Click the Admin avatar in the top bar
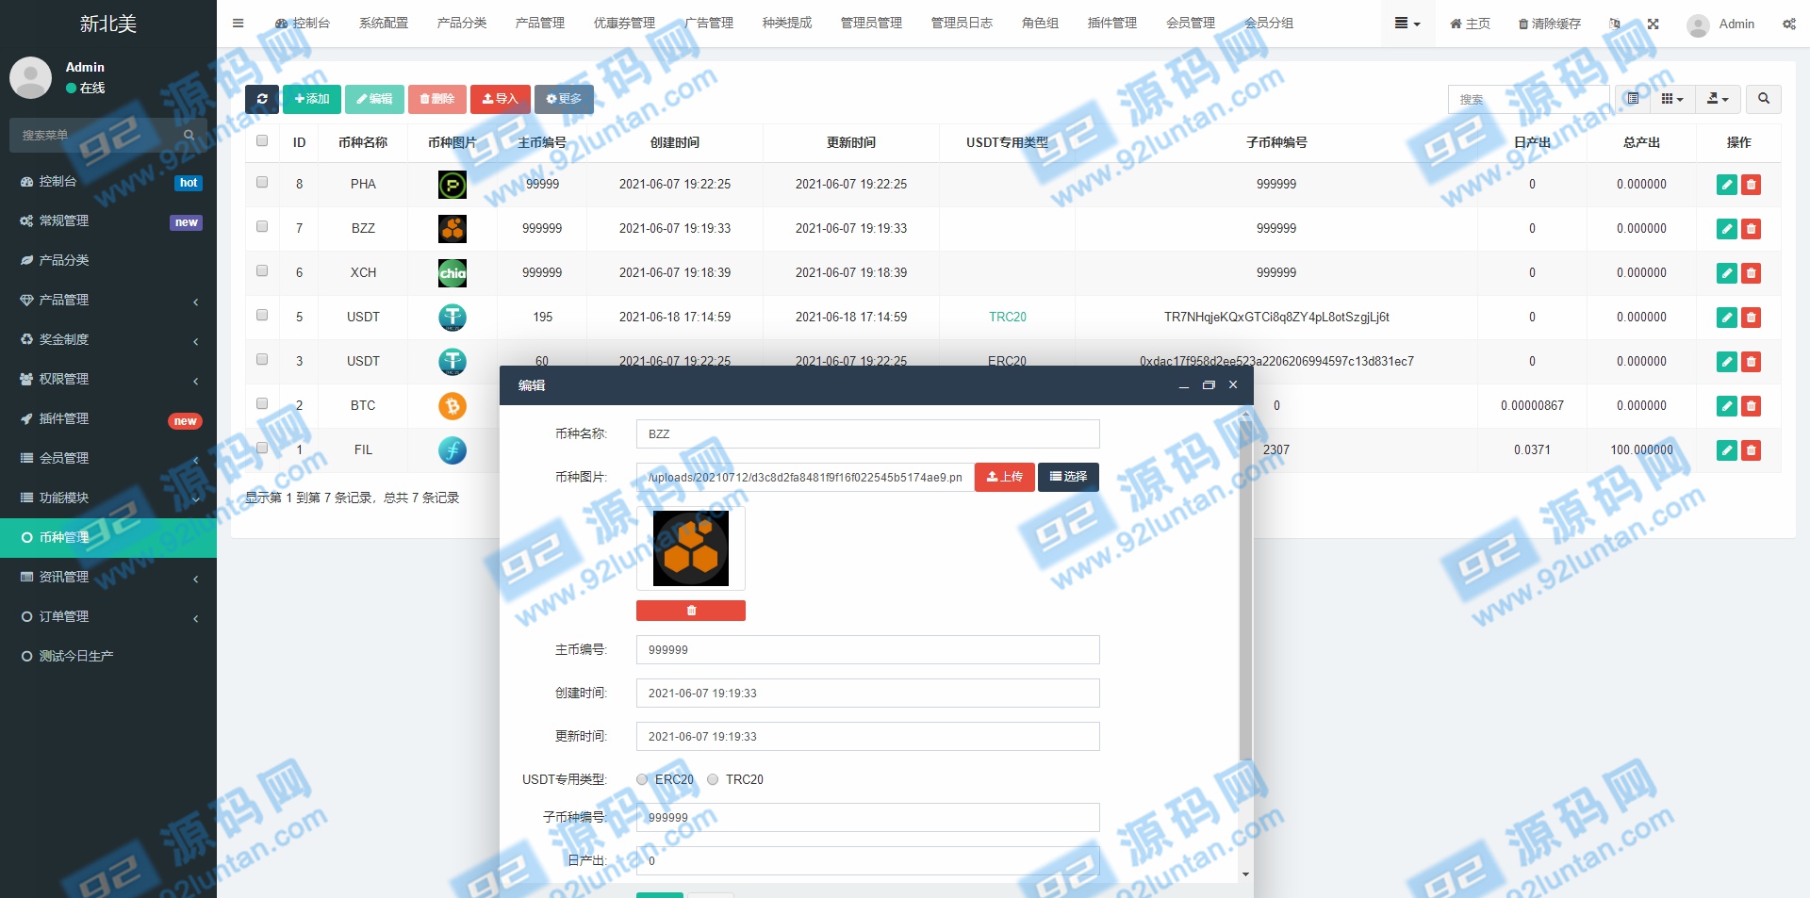 tap(1698, 24)
